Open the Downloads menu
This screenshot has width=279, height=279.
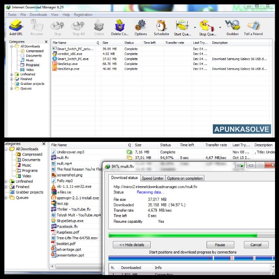click(x=38, y=15)
